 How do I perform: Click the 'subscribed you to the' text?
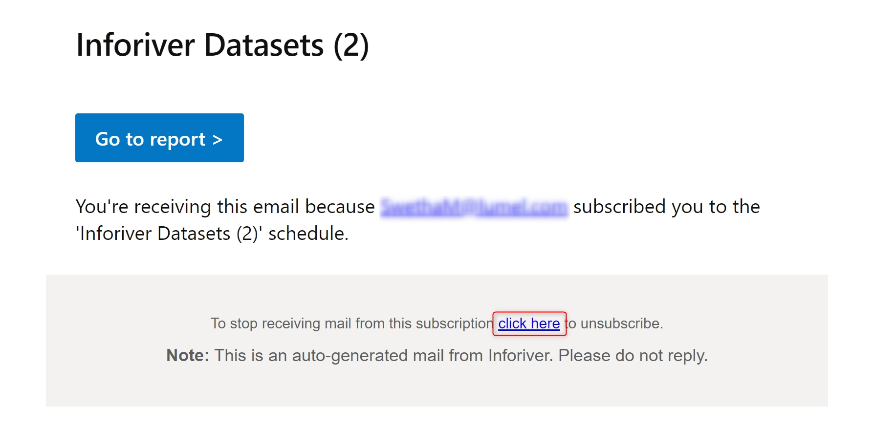(x=666, y=207)
